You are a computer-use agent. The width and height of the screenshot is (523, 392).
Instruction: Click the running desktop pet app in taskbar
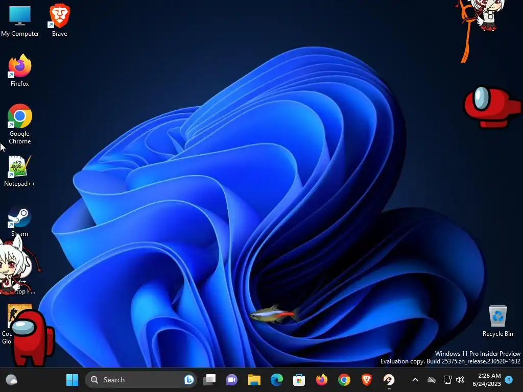389,380
